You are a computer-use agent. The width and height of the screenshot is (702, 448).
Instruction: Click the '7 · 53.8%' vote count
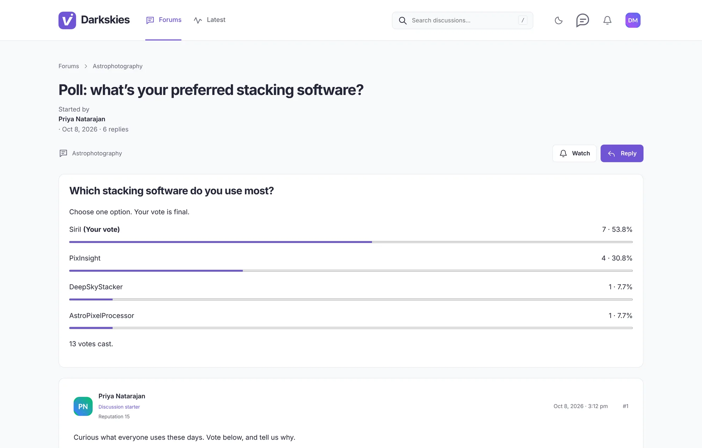pyautogui.click(x=617, y=229)
